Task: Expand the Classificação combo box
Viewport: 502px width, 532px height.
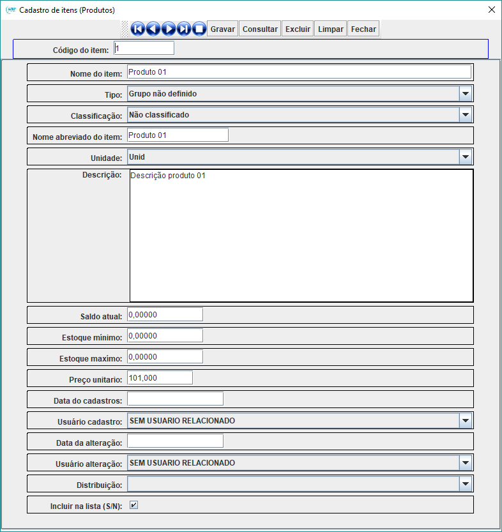Action: pos(465,115)
